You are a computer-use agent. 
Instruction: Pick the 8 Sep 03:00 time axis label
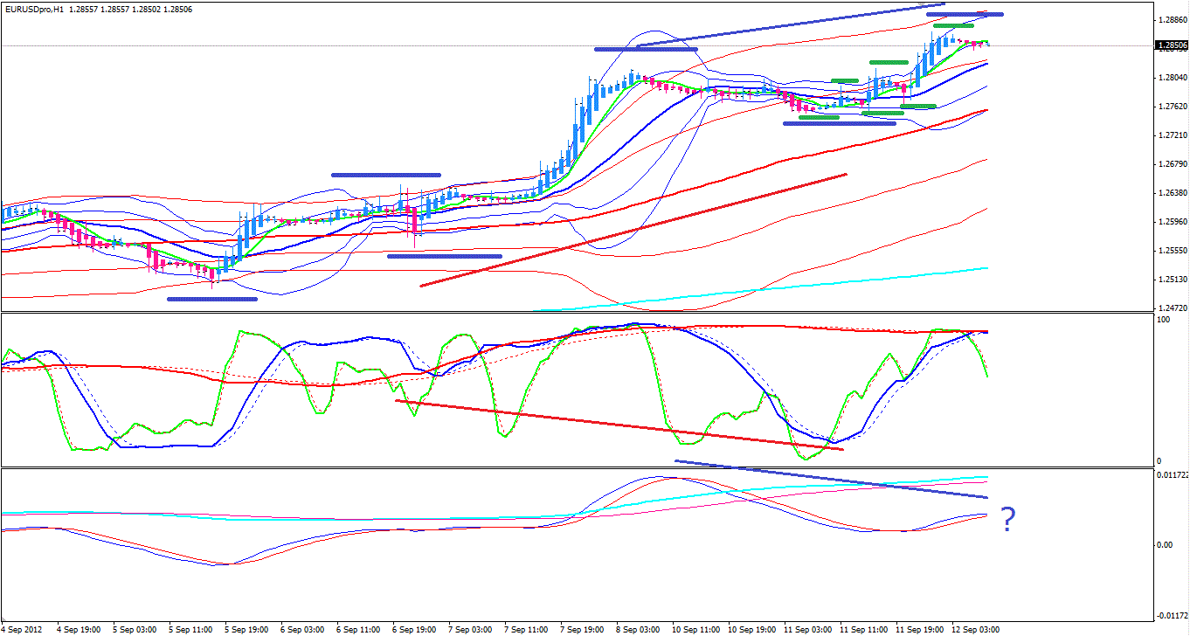638,629
